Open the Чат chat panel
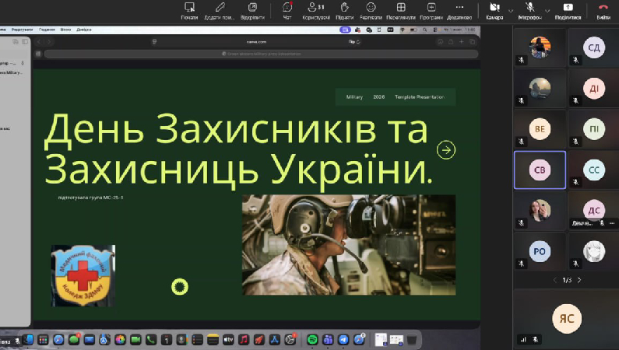This screenshot has height=350, width=619. [287, 11]
